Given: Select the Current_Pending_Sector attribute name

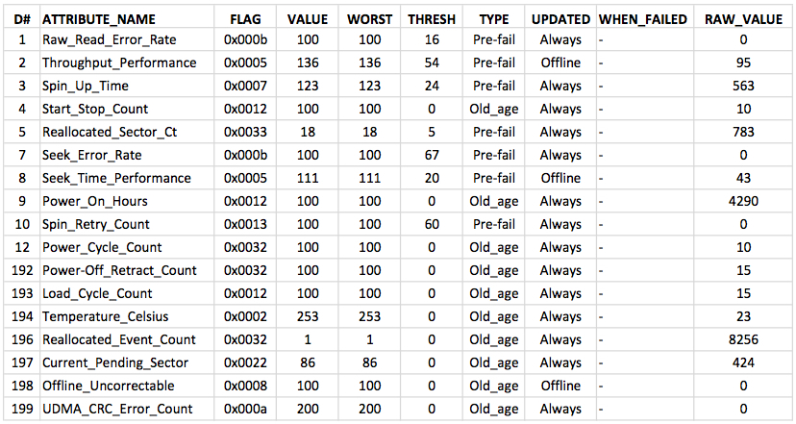Looking at the screenshot, I should pos(115,362).
